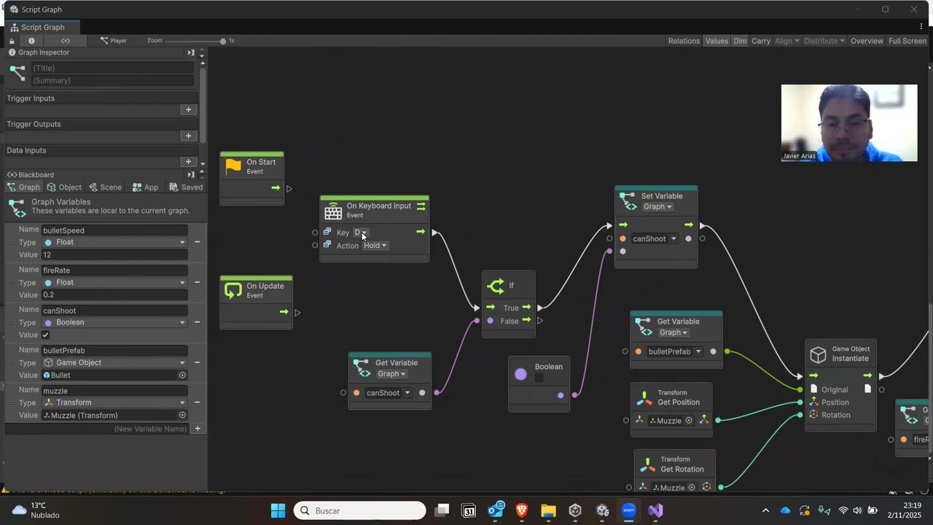Remove the fireRate variable with minus
Viewport: 933px width, 525px height.
(197, 282)
